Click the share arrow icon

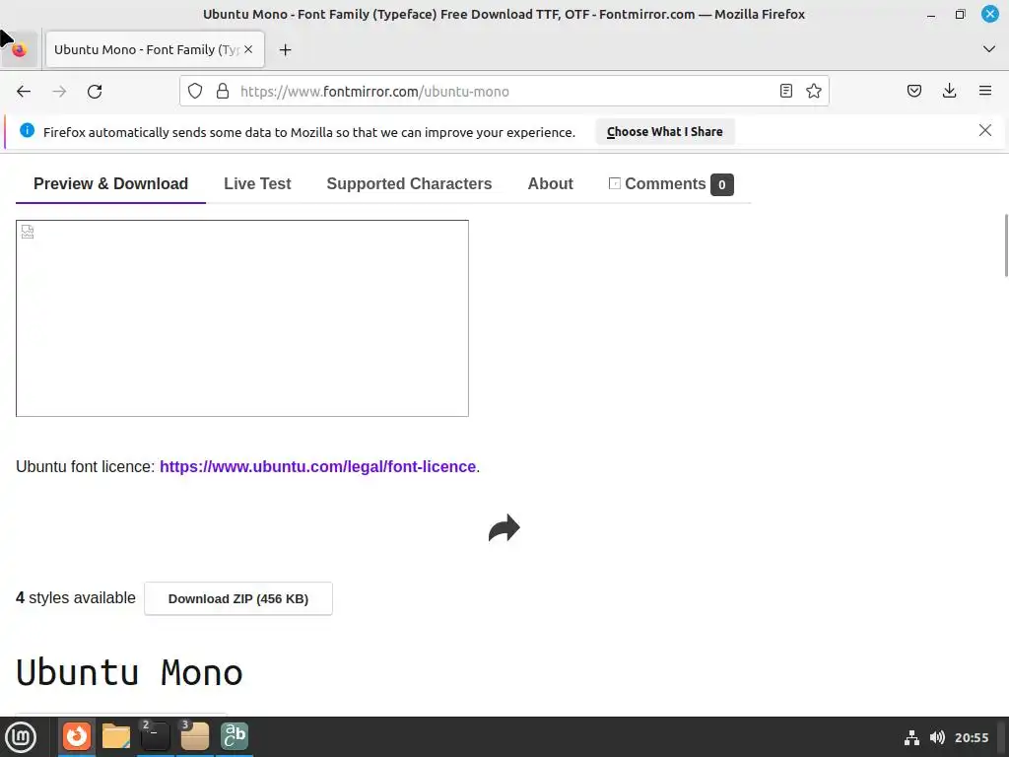[504, 528]
